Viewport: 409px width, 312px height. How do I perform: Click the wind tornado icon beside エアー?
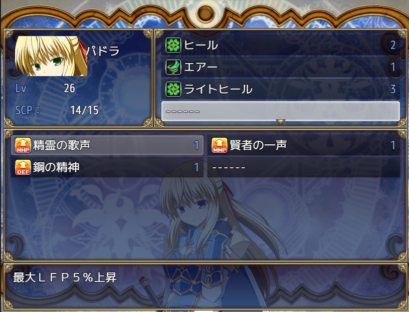coord(173,67)
